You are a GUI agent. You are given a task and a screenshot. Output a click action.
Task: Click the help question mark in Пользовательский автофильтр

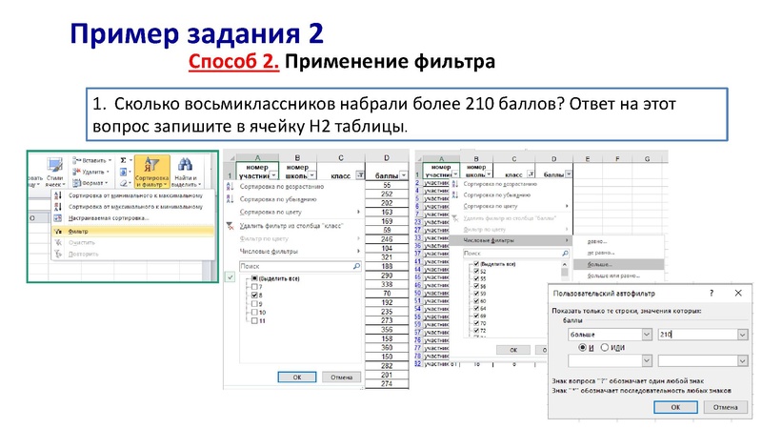point(712,293)
